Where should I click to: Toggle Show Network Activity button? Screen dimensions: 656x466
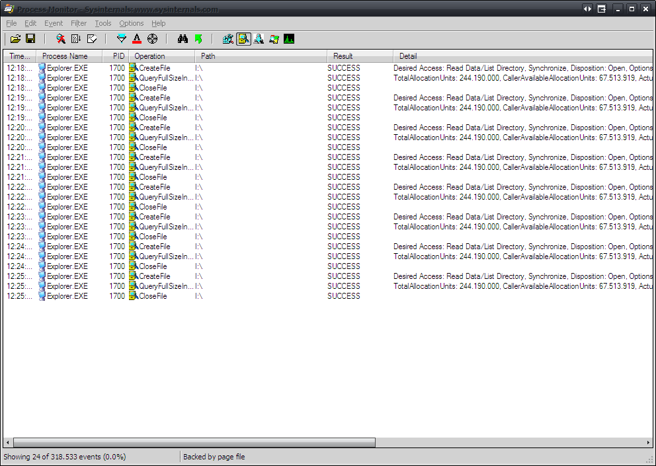coord(259,39)
